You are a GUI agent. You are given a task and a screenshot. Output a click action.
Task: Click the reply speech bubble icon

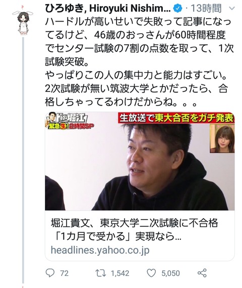click(50, 273)
